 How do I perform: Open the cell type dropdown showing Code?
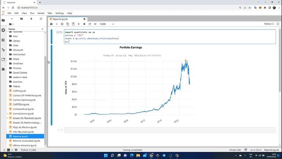coord(107,24)
